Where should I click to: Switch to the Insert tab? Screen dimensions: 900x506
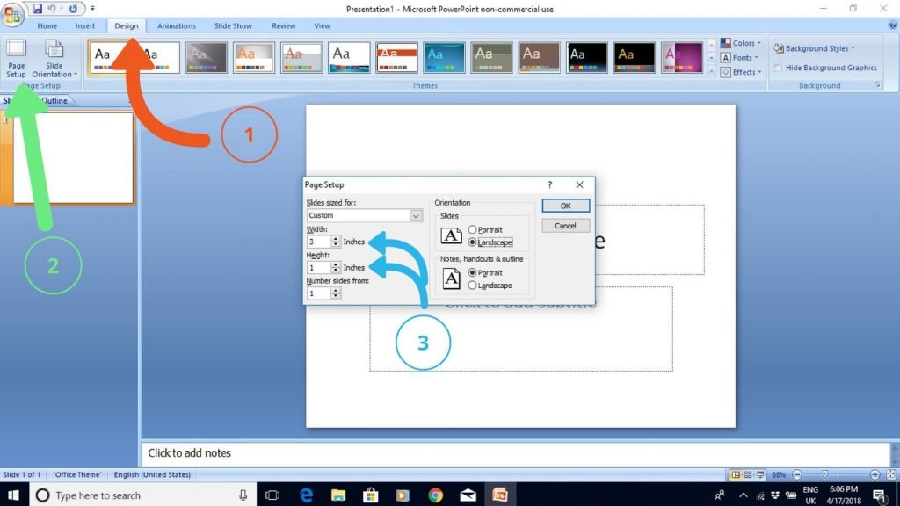coord(85,25)
